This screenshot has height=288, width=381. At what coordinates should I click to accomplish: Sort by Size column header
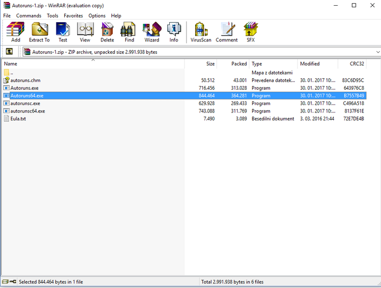201,64
